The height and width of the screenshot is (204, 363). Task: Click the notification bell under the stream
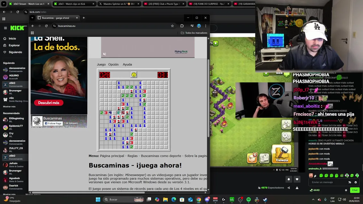coord(289,179)
